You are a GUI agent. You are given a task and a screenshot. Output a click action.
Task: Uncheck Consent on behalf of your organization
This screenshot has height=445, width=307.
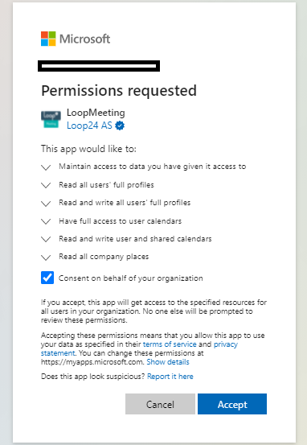[47, 278]
